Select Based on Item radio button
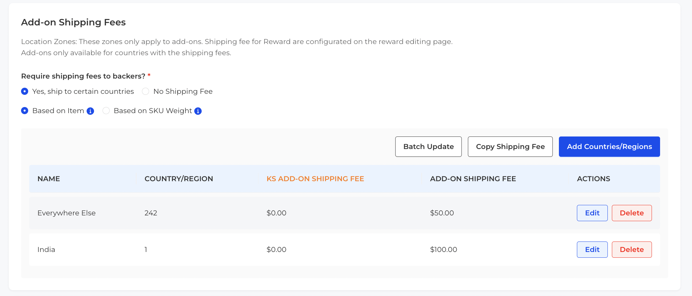This screenshot has height=296, width=692. [24, 111]
